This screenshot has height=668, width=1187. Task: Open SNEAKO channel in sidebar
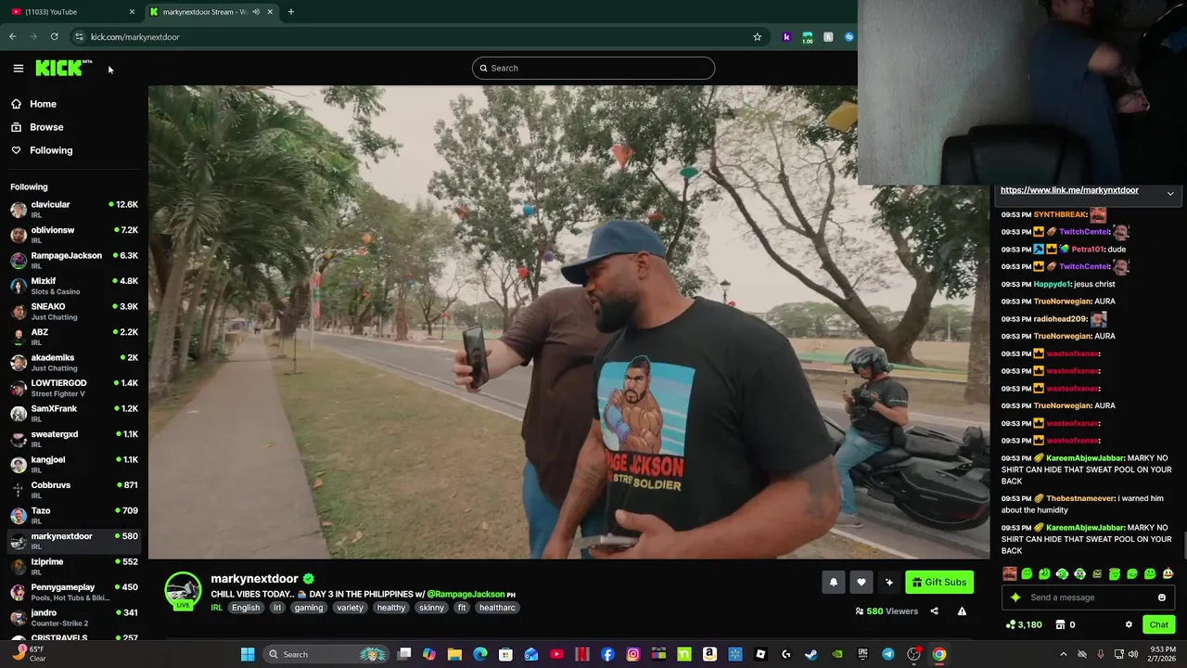pos(74,311)
